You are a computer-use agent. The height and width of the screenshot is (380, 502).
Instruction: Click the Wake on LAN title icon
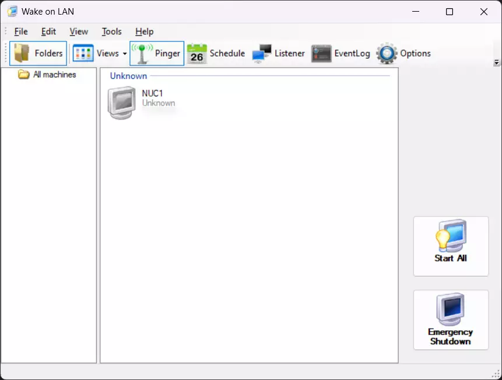click(12, 12)
